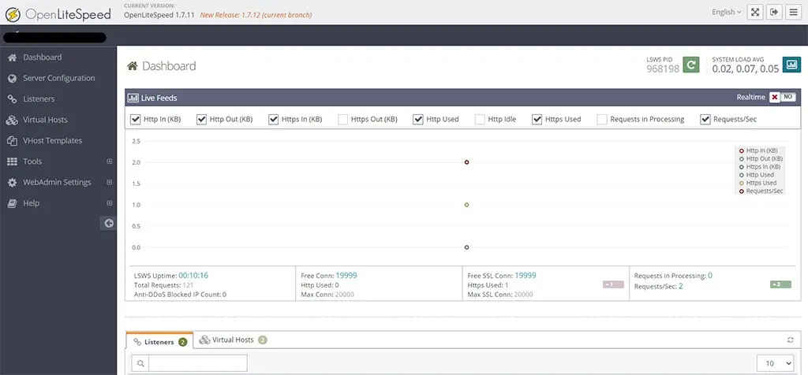Click the fullscreen toggle icon in header

coord(755,13)
